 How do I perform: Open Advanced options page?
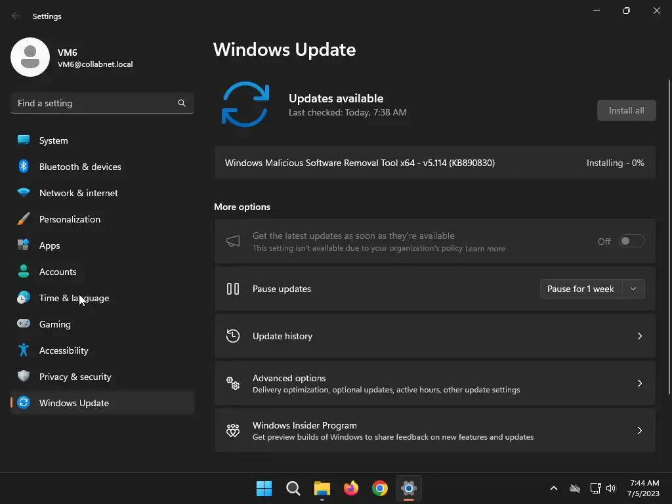(x=435, y=383)
